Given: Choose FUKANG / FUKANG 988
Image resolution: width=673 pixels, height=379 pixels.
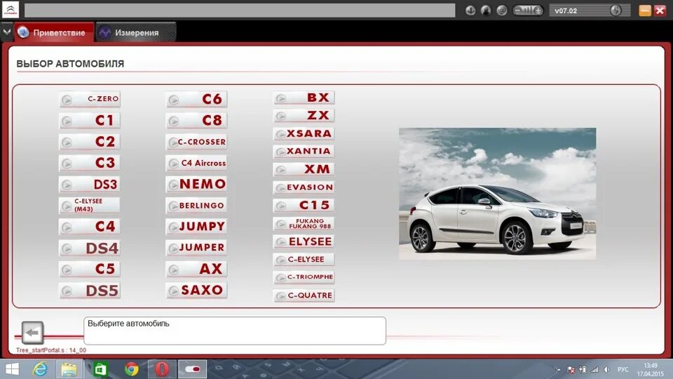Looking at the screenshot, I should point(304,223).
